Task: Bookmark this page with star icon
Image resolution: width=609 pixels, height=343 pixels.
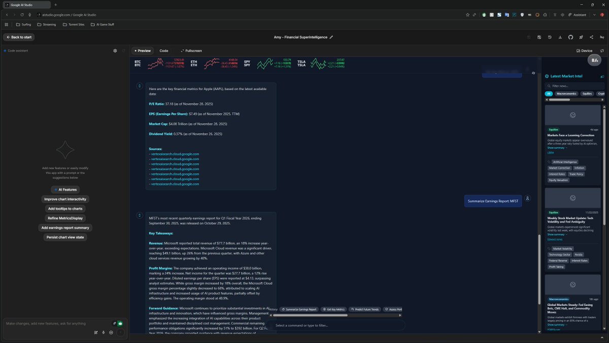Action: pos(467,15)
